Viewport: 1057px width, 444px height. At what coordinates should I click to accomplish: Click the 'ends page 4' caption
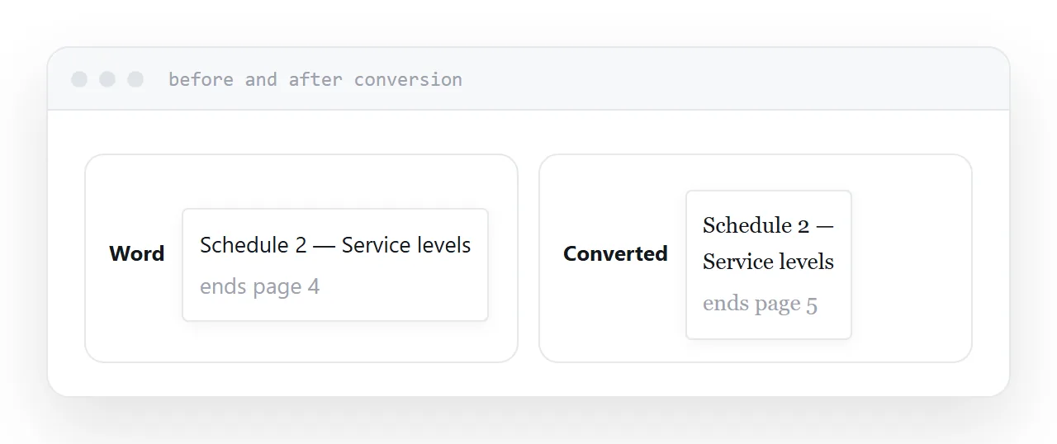(259, 286)
